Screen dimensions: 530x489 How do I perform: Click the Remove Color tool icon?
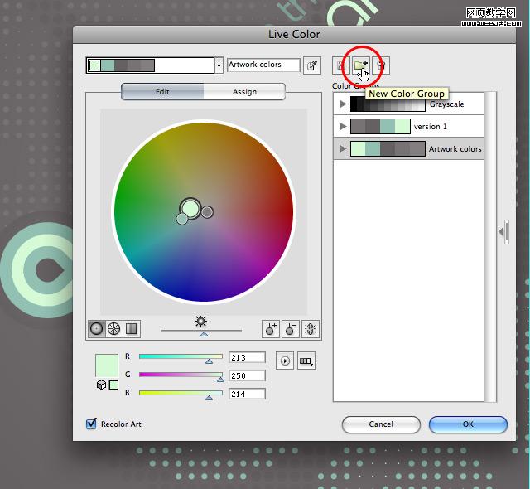coord(291,329)
